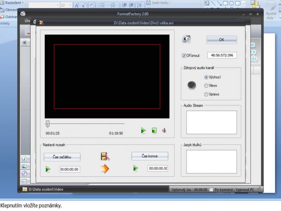Open the ROM device disc sidebar icon
This screenshot has height=211, width=281.
[x=24, y=173]
